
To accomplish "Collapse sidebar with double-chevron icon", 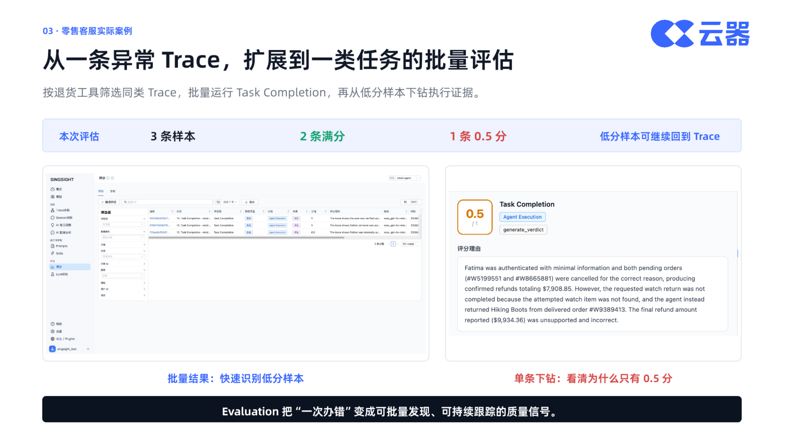I will [88, 349].
